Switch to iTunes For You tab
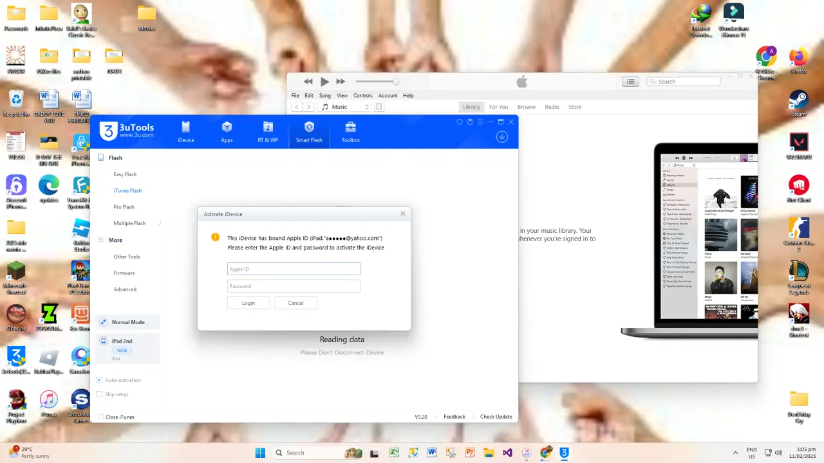This screenshot has width=824, height=463. [498, 107]
